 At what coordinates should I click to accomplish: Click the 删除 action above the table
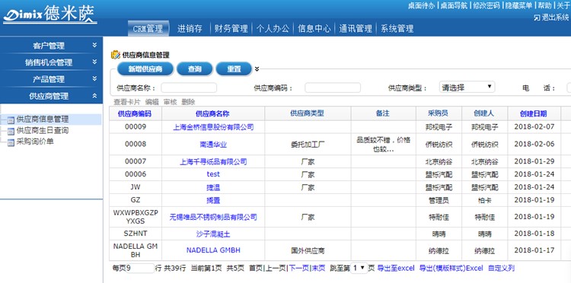(188, 102)
